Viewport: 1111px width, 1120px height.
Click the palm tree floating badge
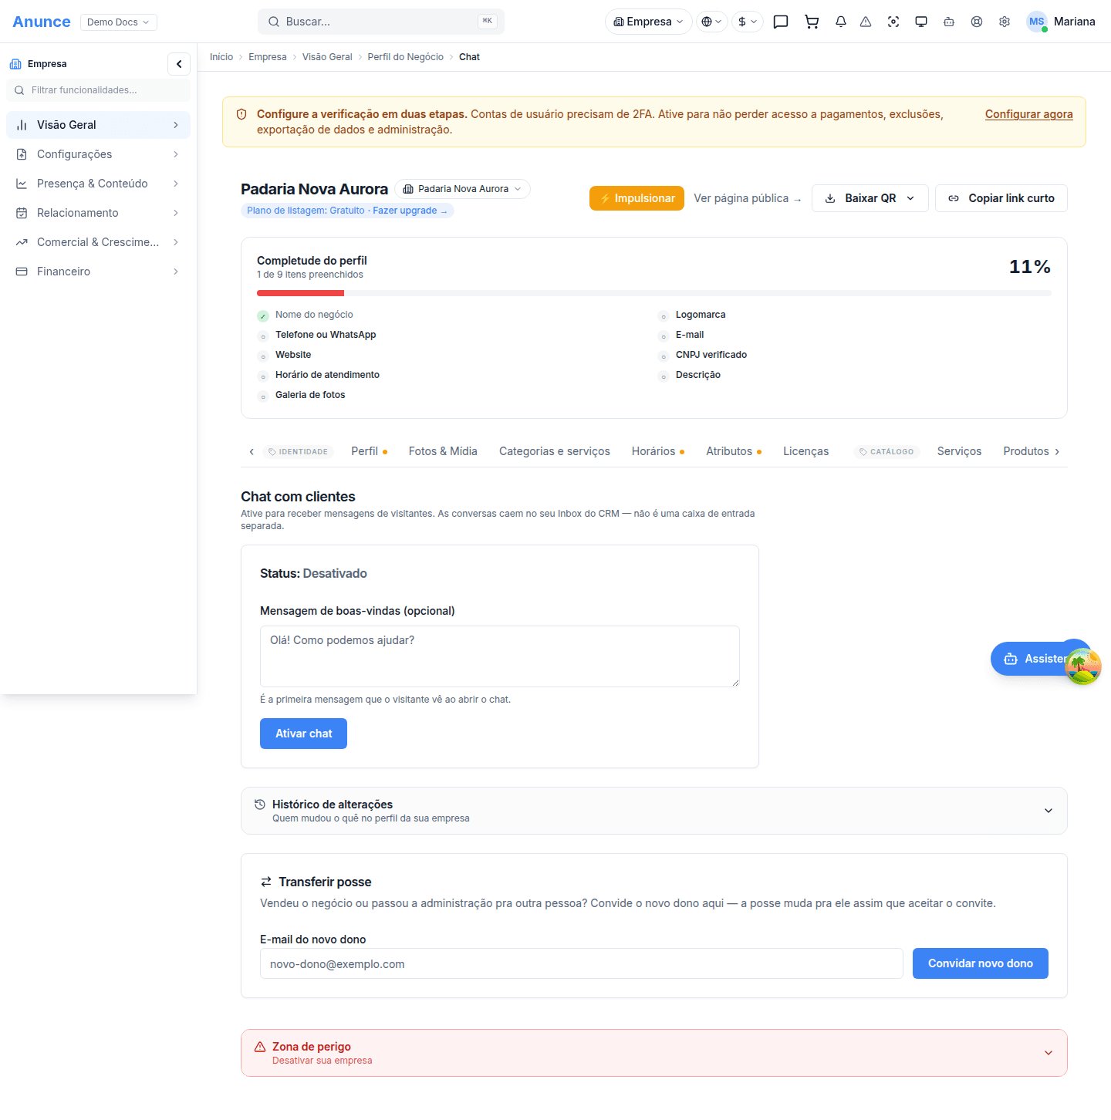pyautogui.click(x=1083, y=666)
